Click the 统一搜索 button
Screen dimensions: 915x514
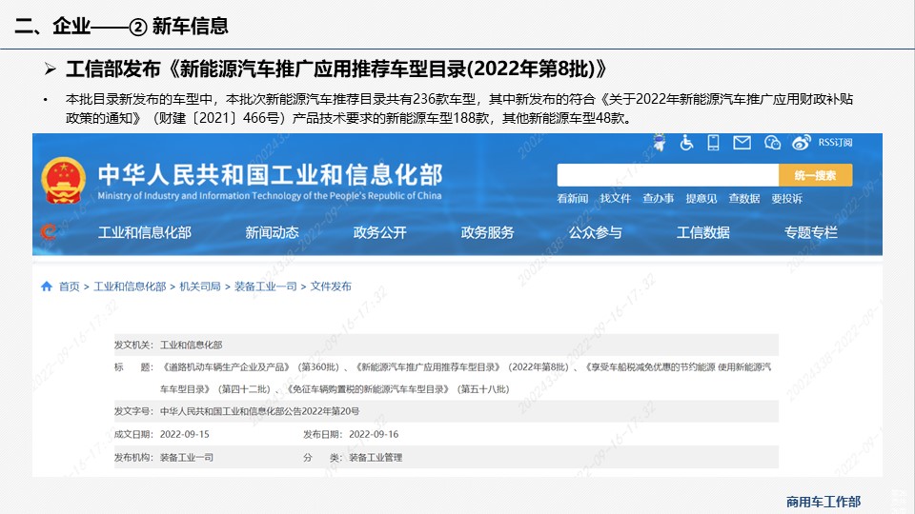click(815, 175)
